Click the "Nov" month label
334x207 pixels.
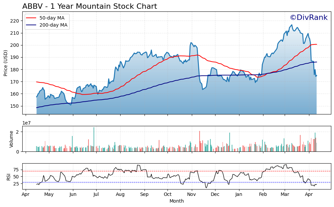192,195
